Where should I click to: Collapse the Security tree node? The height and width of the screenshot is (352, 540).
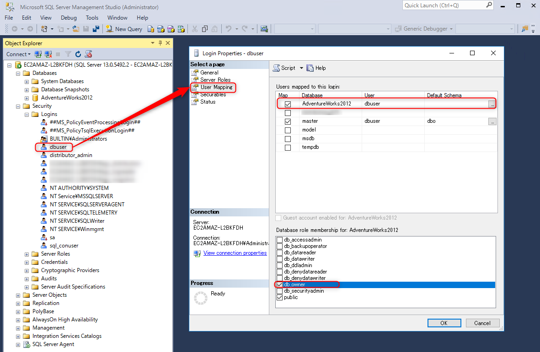pos(18,106)
